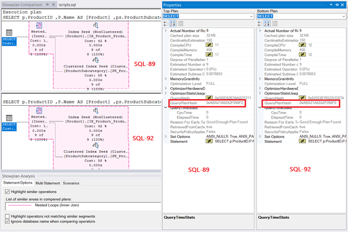Open property pages in the Bottom Plan toolbar

(275, 23)
